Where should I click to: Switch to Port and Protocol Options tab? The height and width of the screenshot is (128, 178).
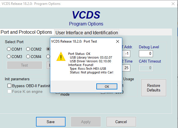tap(26, 32)
